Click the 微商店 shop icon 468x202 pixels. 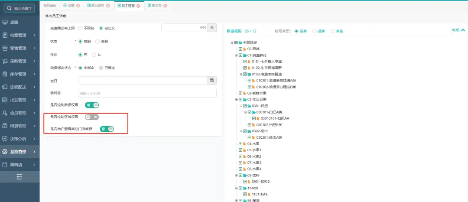[x=5, y=165]
